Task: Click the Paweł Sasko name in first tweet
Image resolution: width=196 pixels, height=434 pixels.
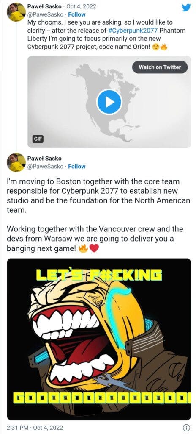Action: [44, 6]
